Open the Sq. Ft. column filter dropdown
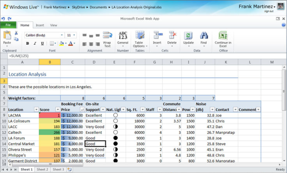287x173 pixels. (143, 110)
